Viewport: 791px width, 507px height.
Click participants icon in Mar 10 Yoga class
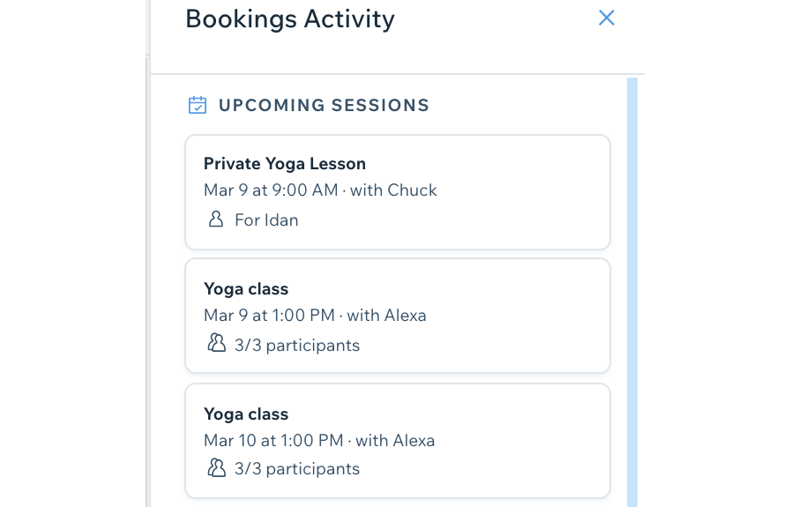click(x=216, y=467)
